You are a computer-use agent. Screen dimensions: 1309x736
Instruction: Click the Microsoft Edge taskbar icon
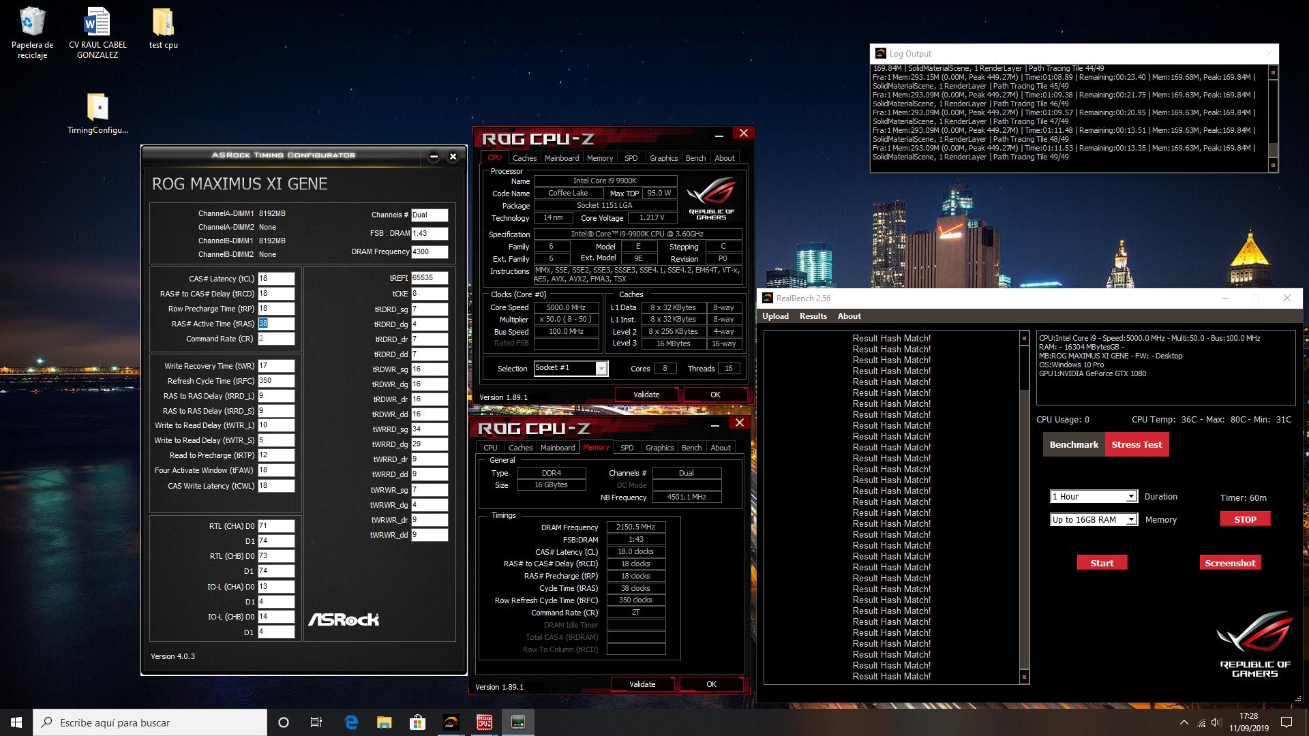point(351,722)
